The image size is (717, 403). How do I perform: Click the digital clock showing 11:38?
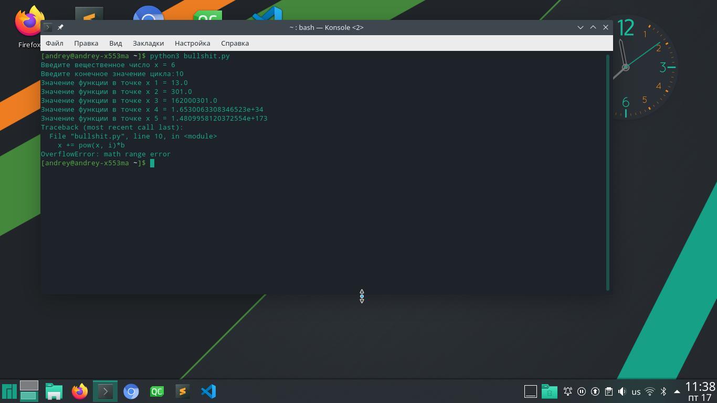point(700,387)
